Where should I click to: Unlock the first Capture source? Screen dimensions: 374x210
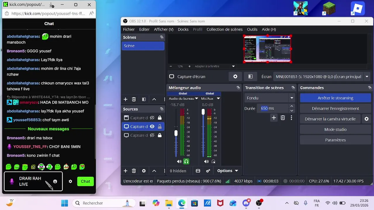(160, 118)
